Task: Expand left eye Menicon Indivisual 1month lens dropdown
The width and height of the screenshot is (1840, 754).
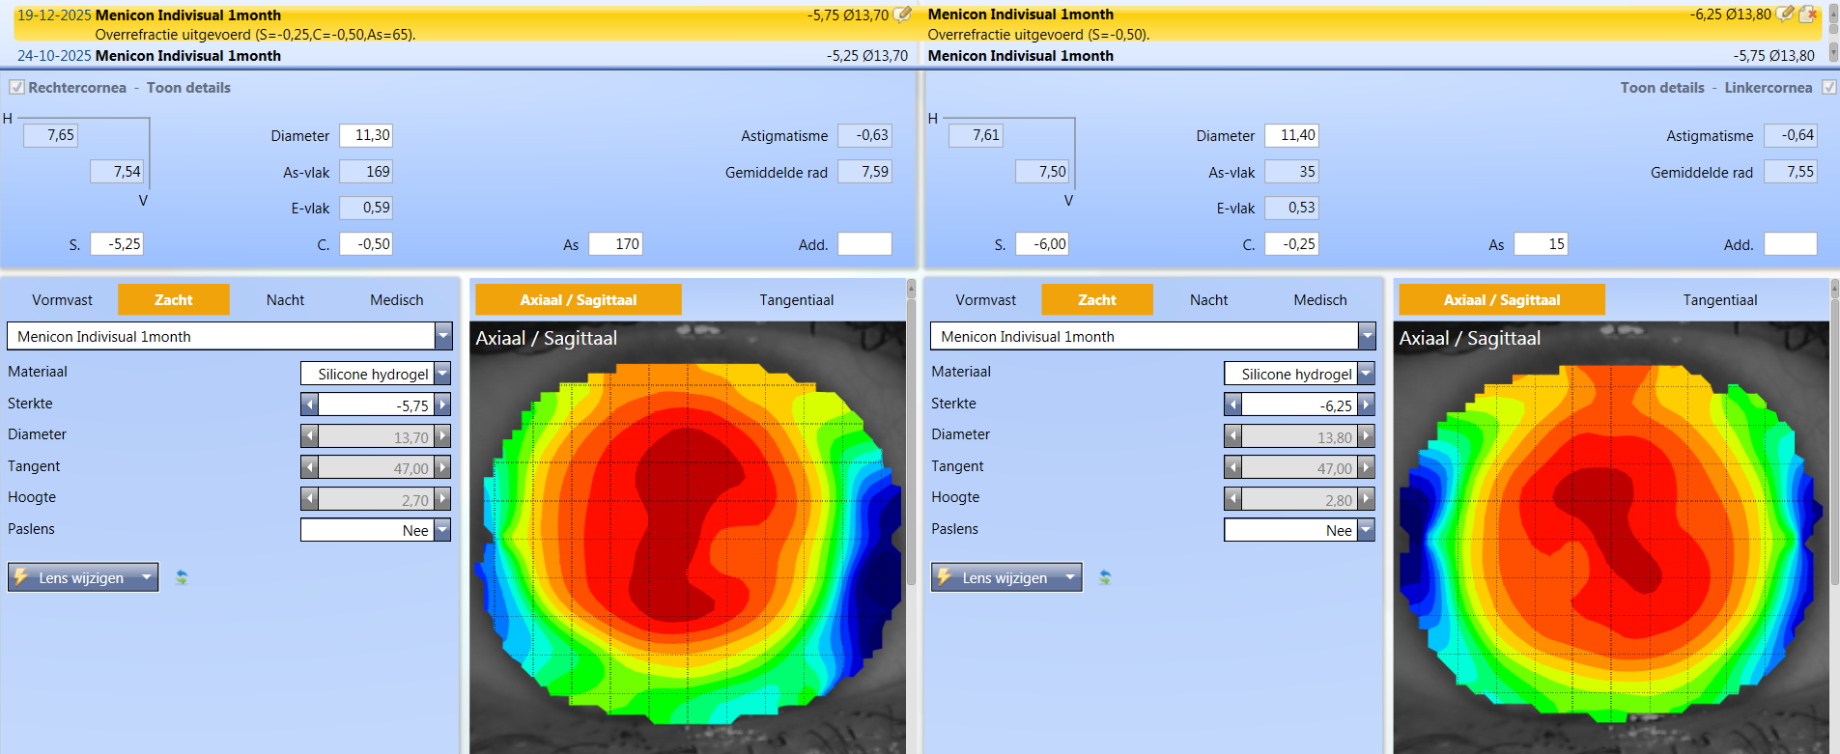Action: 1367,336
